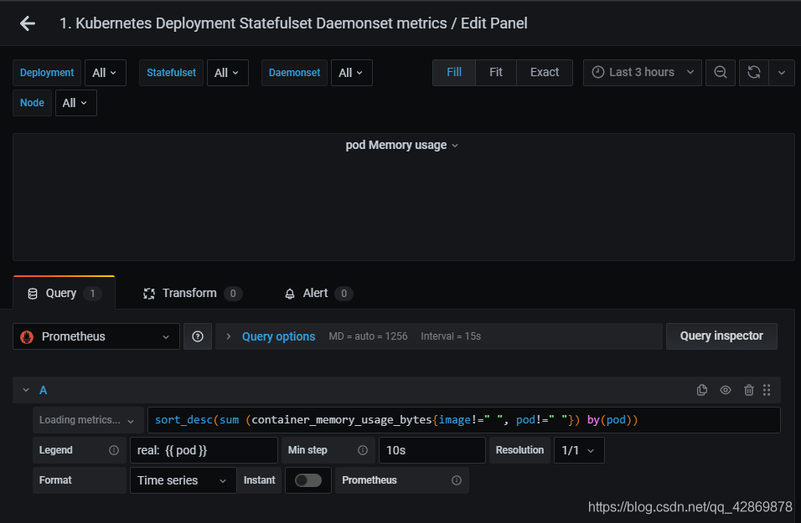Click the zoom out time range icon
The width and height of the screenshot is (801, 523).
pyautogui.click(x=721, y=73)
